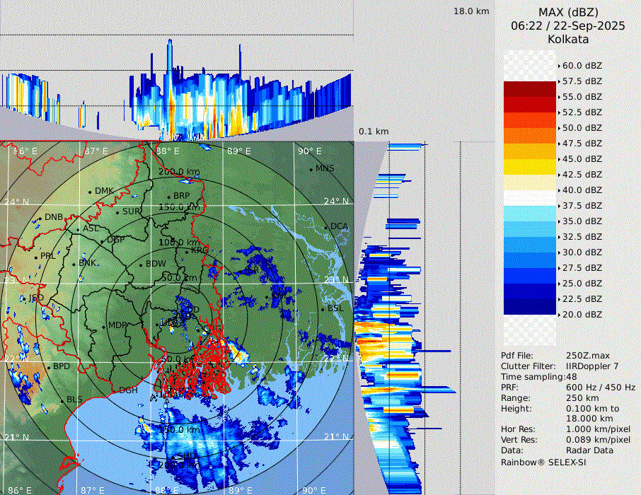The height and width of the screenshot is (495, 641).
Task: Click the darkest blue swatch above 20.0 dBZ
Action: click(x=530, y=306)
